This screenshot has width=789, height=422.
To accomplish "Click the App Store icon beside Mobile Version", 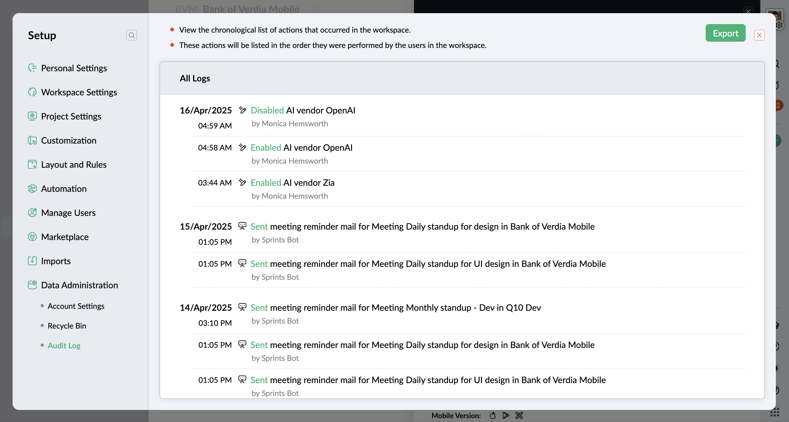I will [493, 415].
